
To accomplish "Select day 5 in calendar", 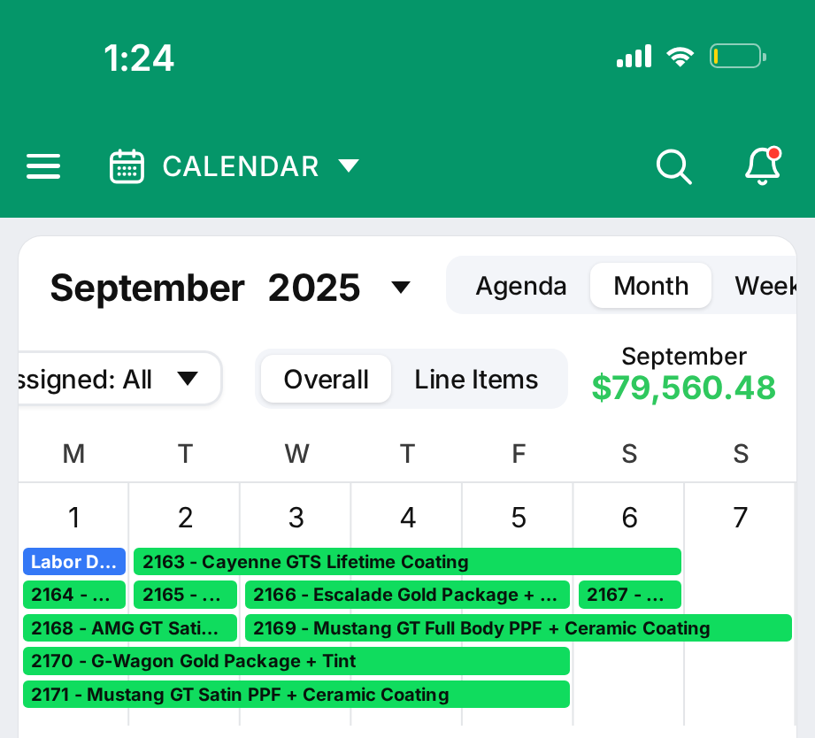I will coord(519,517).
